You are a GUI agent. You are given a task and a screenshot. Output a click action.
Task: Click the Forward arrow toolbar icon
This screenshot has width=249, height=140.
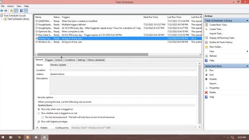pos(6,10)
